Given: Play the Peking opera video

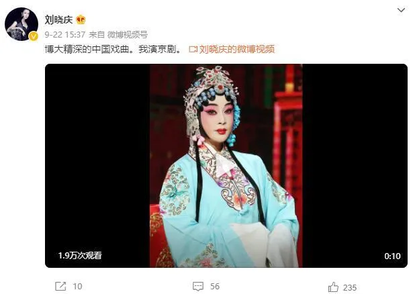Looking at the screenshot, I should (x=226, y=166).
